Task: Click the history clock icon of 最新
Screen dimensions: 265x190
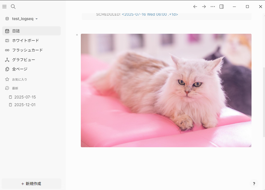Action: 7,88
